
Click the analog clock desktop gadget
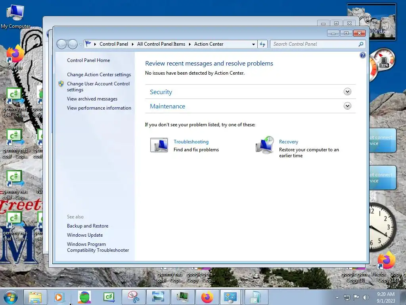pos(383,227)
